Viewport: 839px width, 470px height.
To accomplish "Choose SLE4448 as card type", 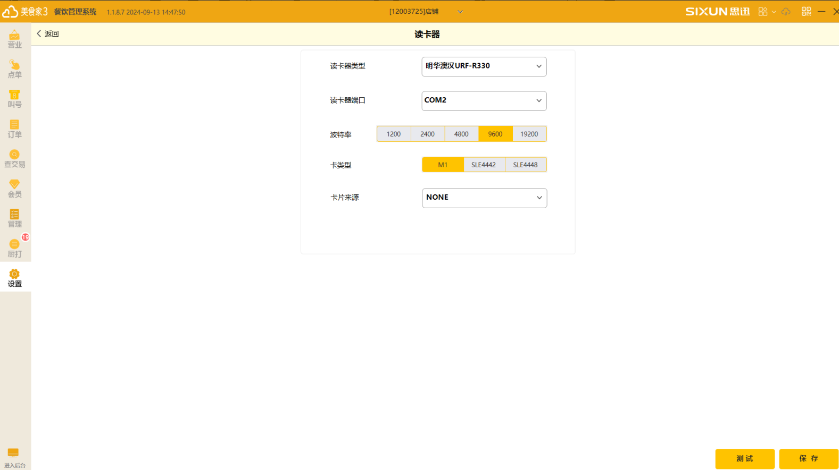I will [x=525, y=165].
